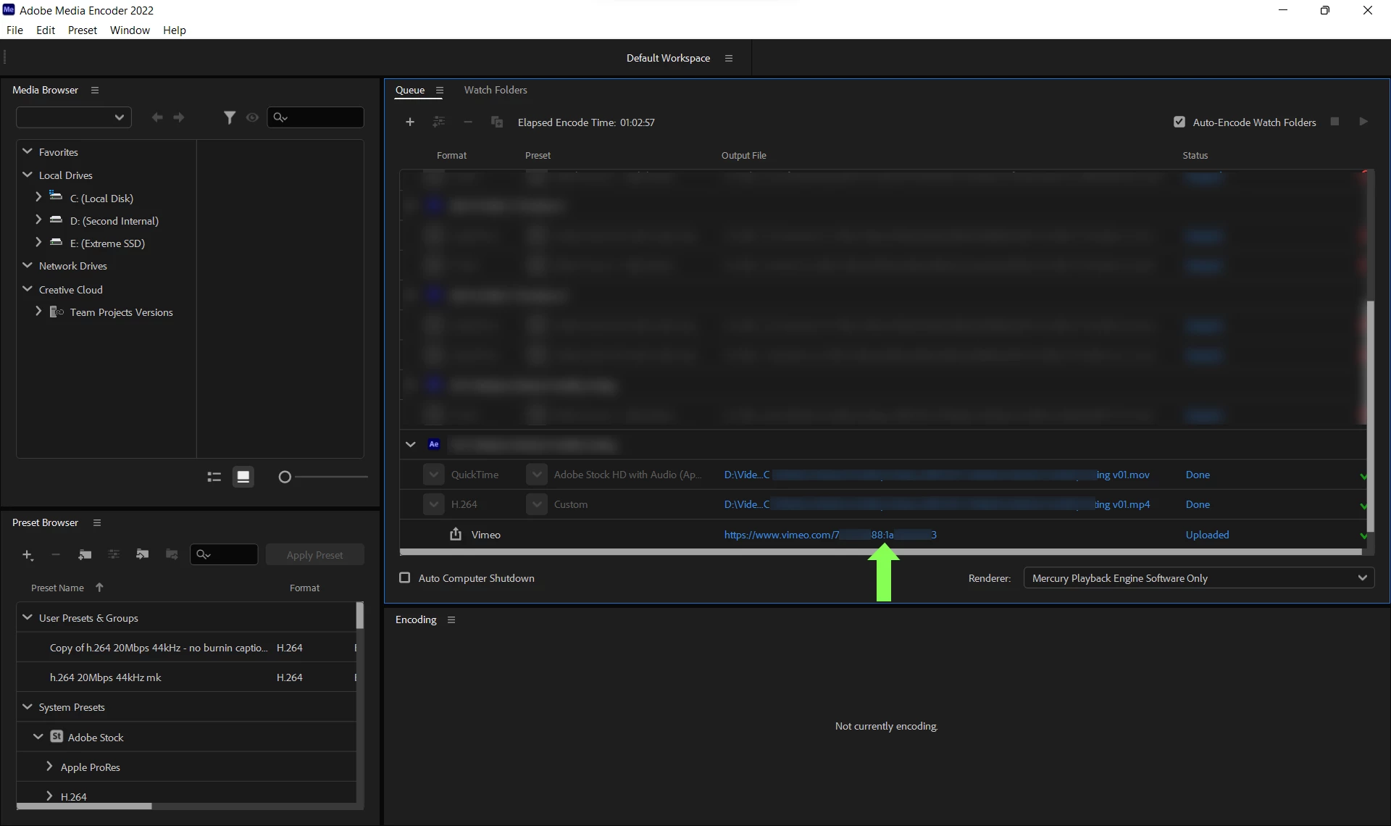The height and width of the screenshot is (826, 1391).
Task: Switch Media Browser to list view
Action: point(214,477)
